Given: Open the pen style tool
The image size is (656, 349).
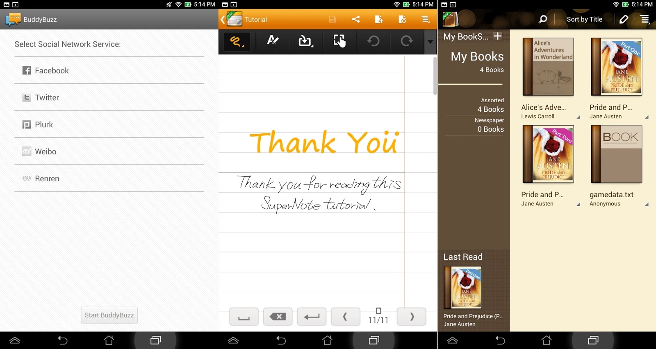Looking at the screenshot, I should [273, 41].
